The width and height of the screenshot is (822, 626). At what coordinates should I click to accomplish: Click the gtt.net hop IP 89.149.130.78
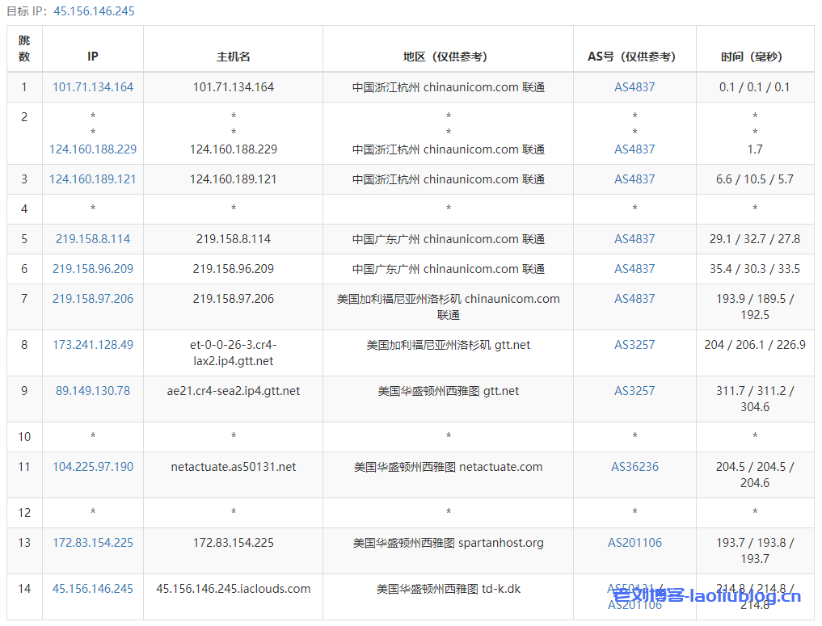click(x=92, y=390)
